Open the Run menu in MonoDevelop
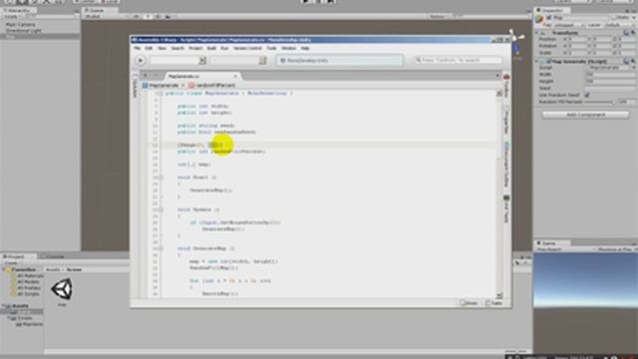This screenshot has width=638, height=359. (x=224, y=48)
